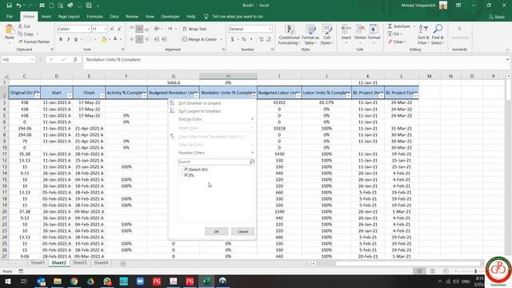Switch to the Page Layout tab
Image resolution: width=512 pixels, height=288 pixels.
[69, 16]
